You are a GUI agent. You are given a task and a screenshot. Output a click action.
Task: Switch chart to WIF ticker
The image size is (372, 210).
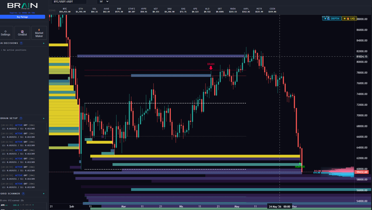pos(156,10)
